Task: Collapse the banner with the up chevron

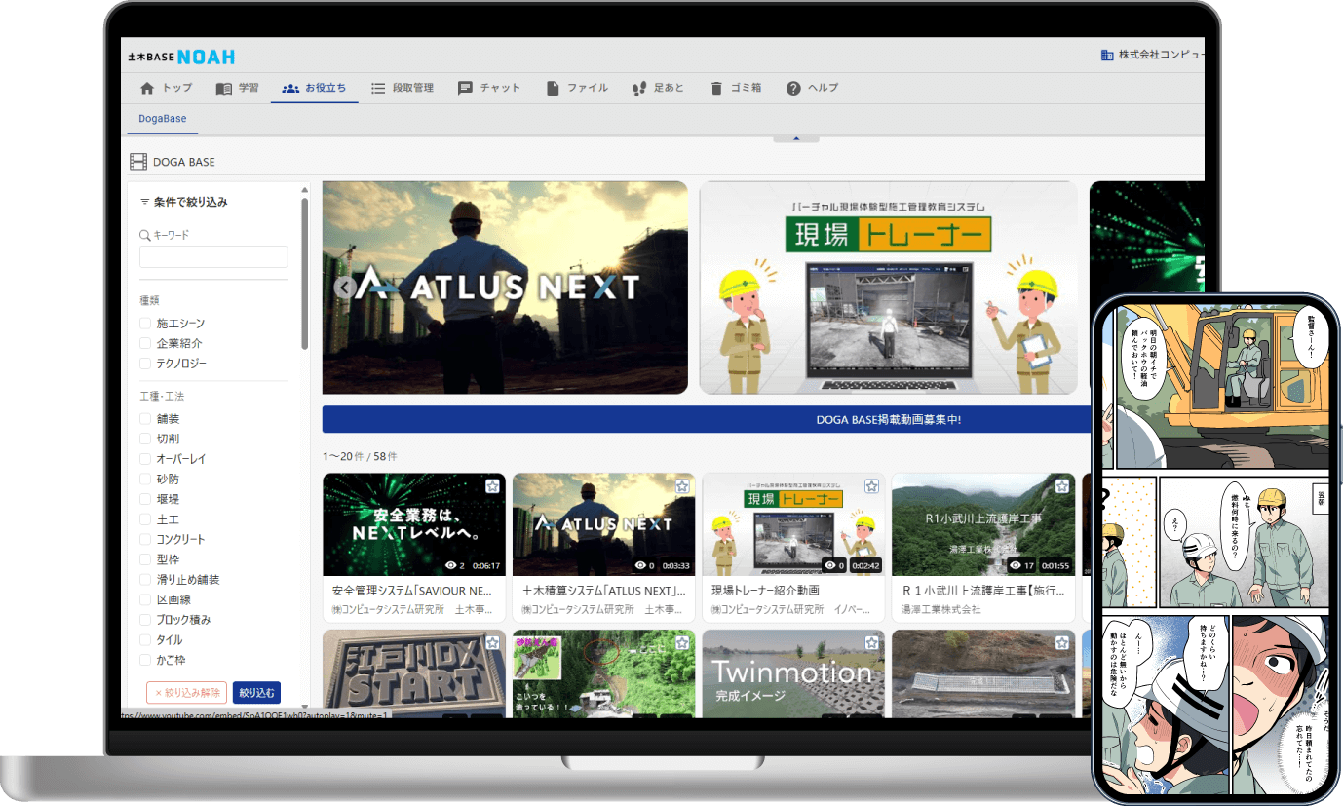Action: pos(796,138)
